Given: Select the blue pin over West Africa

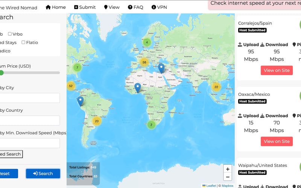Looking at the screenshot, I should (137, 88).
